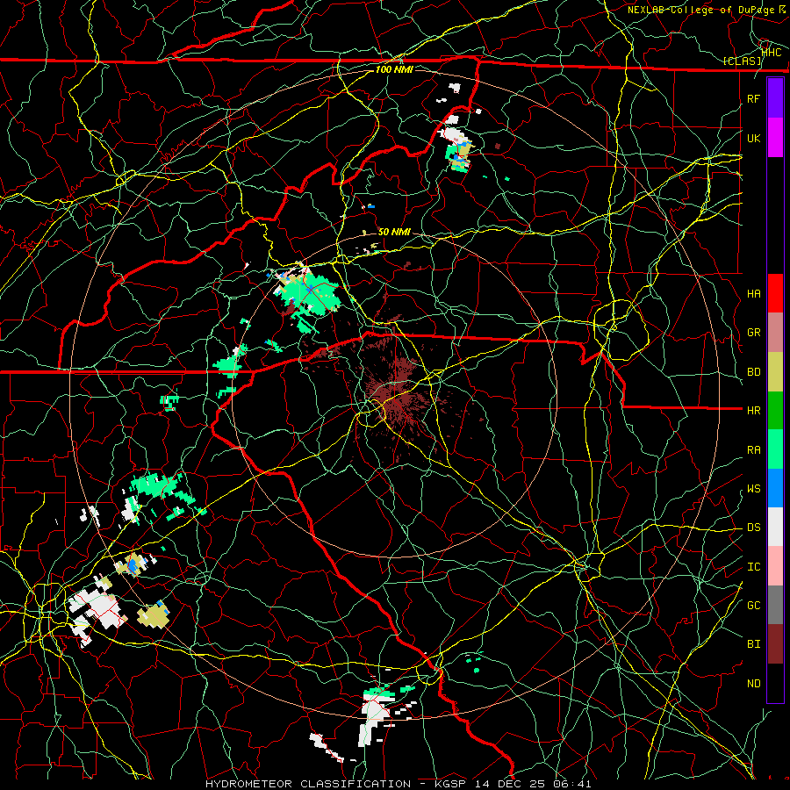Click the 'GR' legend label
Image resolution: width=790 pixels, height=790 pixels.
pos(753,333)
